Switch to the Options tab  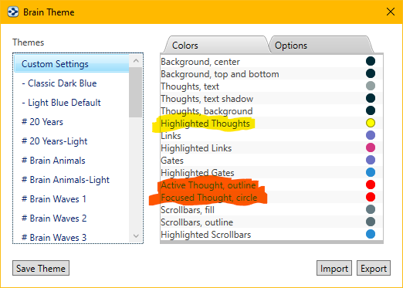click(321, 46)
